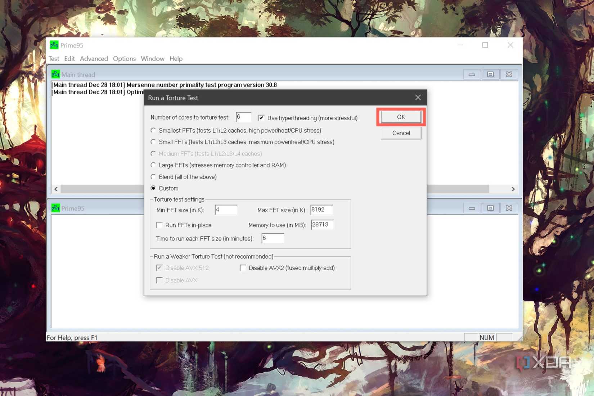Select Blend (all of the above) option
The image size is (594, 396).
point(153,177)
